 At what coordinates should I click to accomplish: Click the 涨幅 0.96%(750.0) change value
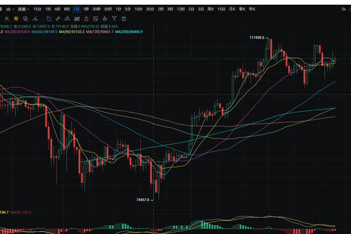point(85,26)
